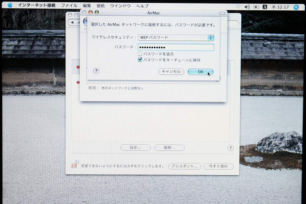Click the clock showing 木 12:17

tap(280, 7)
